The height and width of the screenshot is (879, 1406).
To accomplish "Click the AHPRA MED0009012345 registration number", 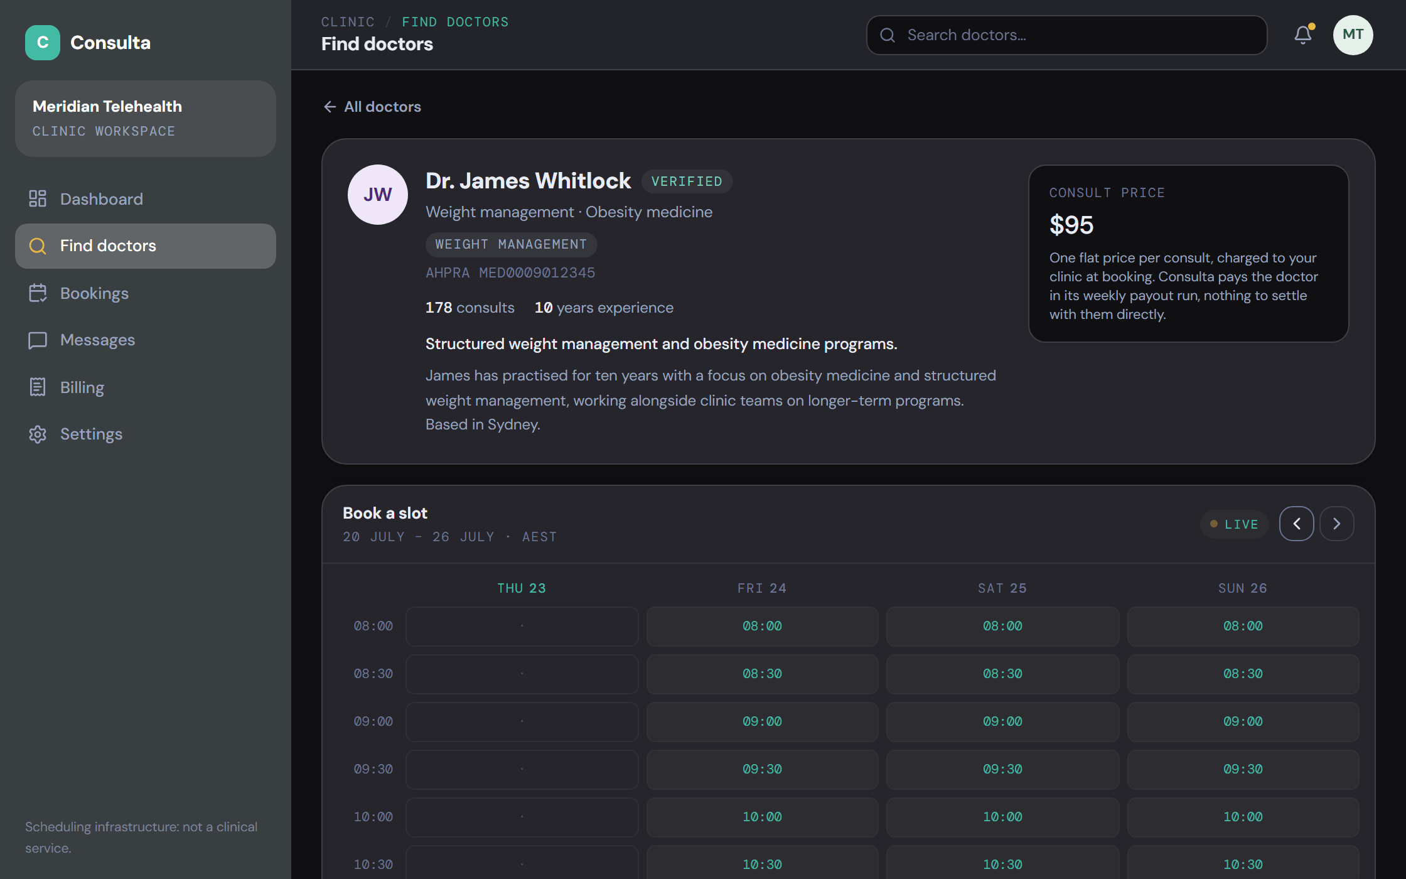I will click(510, 272).
